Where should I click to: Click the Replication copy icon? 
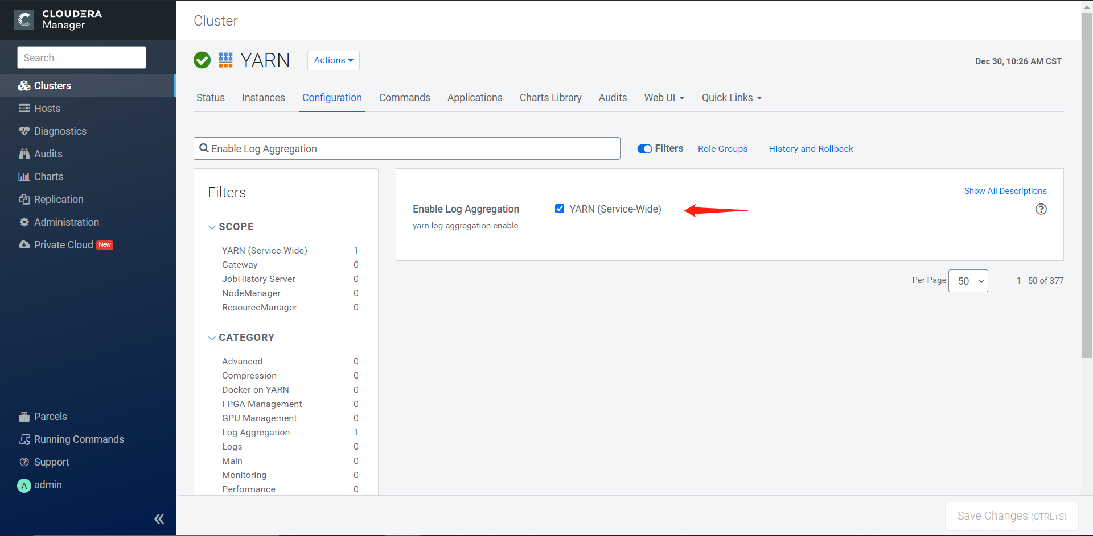coord(24,200)
